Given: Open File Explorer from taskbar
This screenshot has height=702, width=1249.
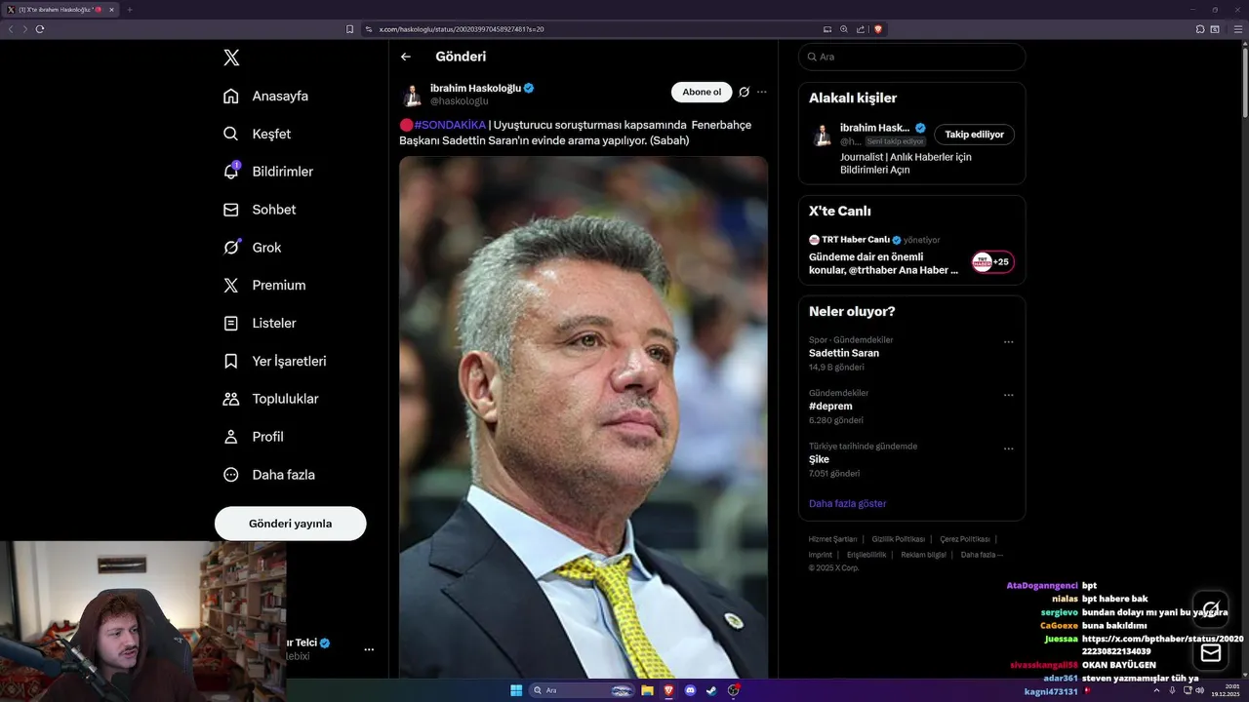Looking at the screenshot, I should pos(647,690).
